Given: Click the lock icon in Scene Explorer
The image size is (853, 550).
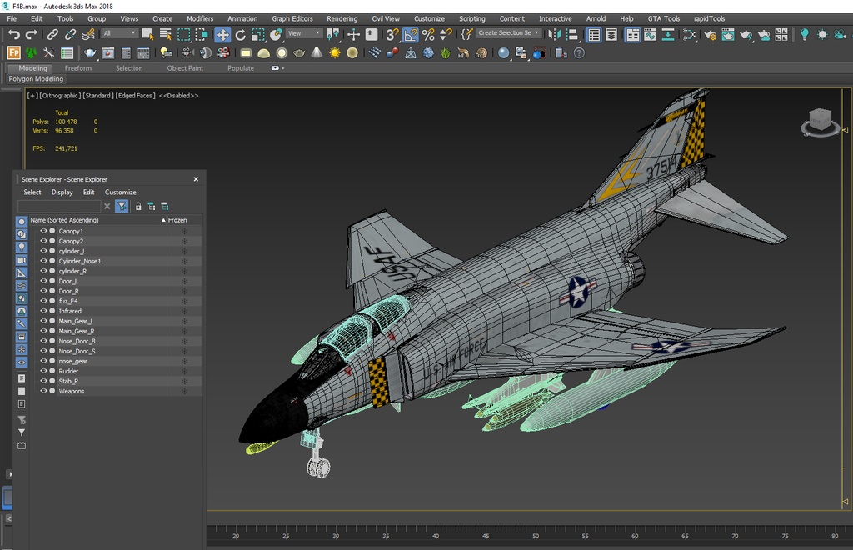Looking at the screenshot, I should pyautogui.click(x=138, y=206).
